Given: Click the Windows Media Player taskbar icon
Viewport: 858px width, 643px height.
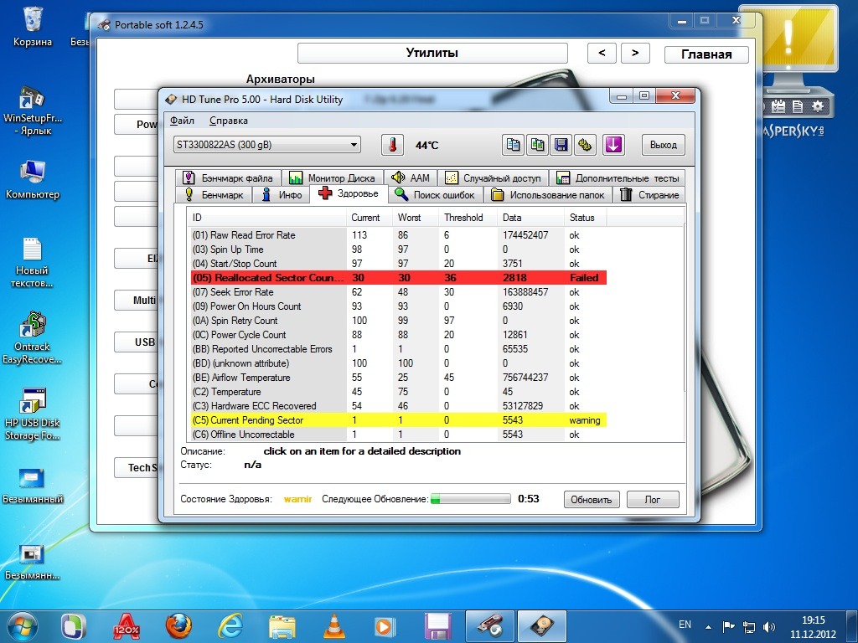Looking at the screenshot, I should pos(385,626).
